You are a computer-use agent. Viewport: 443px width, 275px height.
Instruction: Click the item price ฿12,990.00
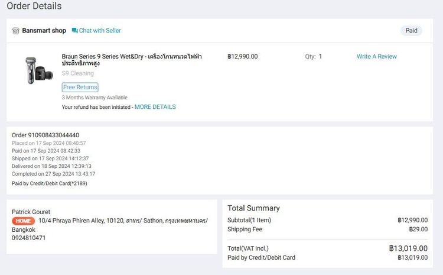point(242,57)
